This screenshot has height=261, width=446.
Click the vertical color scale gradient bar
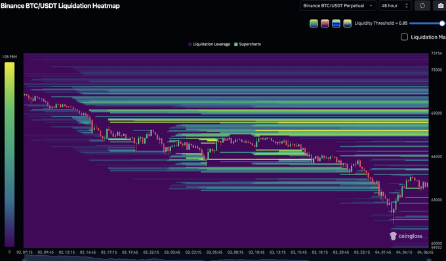(9, 155)
